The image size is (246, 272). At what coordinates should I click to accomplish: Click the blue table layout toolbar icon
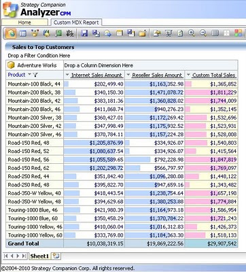(23, 33)
